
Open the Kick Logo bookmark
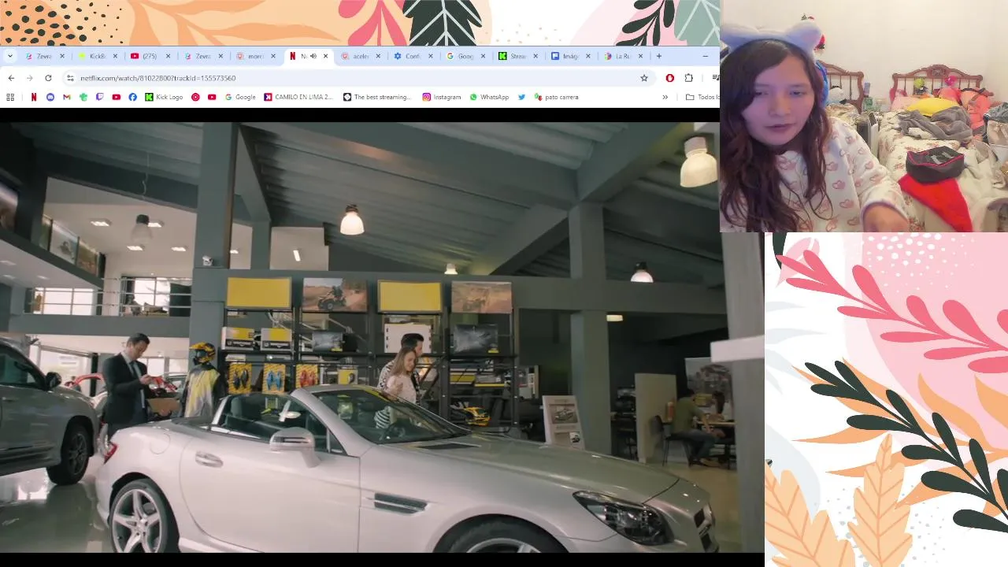[164, 97]
